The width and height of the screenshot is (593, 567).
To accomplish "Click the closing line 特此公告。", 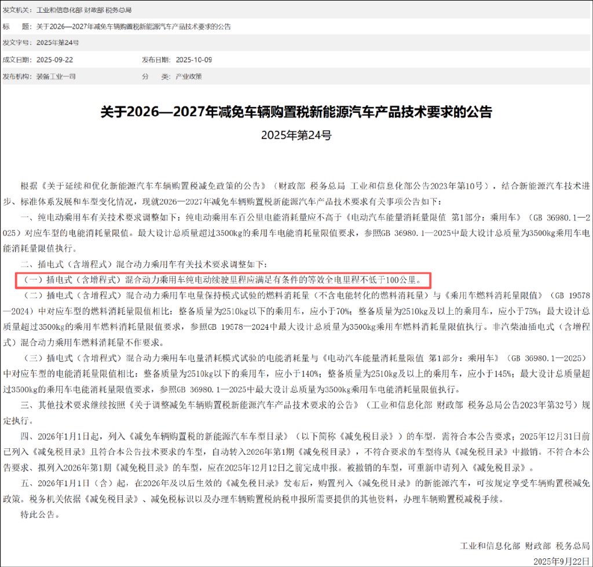I will 41,514.
